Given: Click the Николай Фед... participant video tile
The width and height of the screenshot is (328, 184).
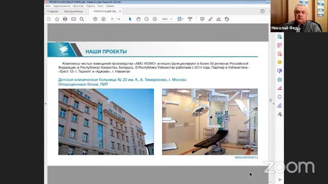Looking at the screenshot, I should pyautogui.click(x=299, y=16).
